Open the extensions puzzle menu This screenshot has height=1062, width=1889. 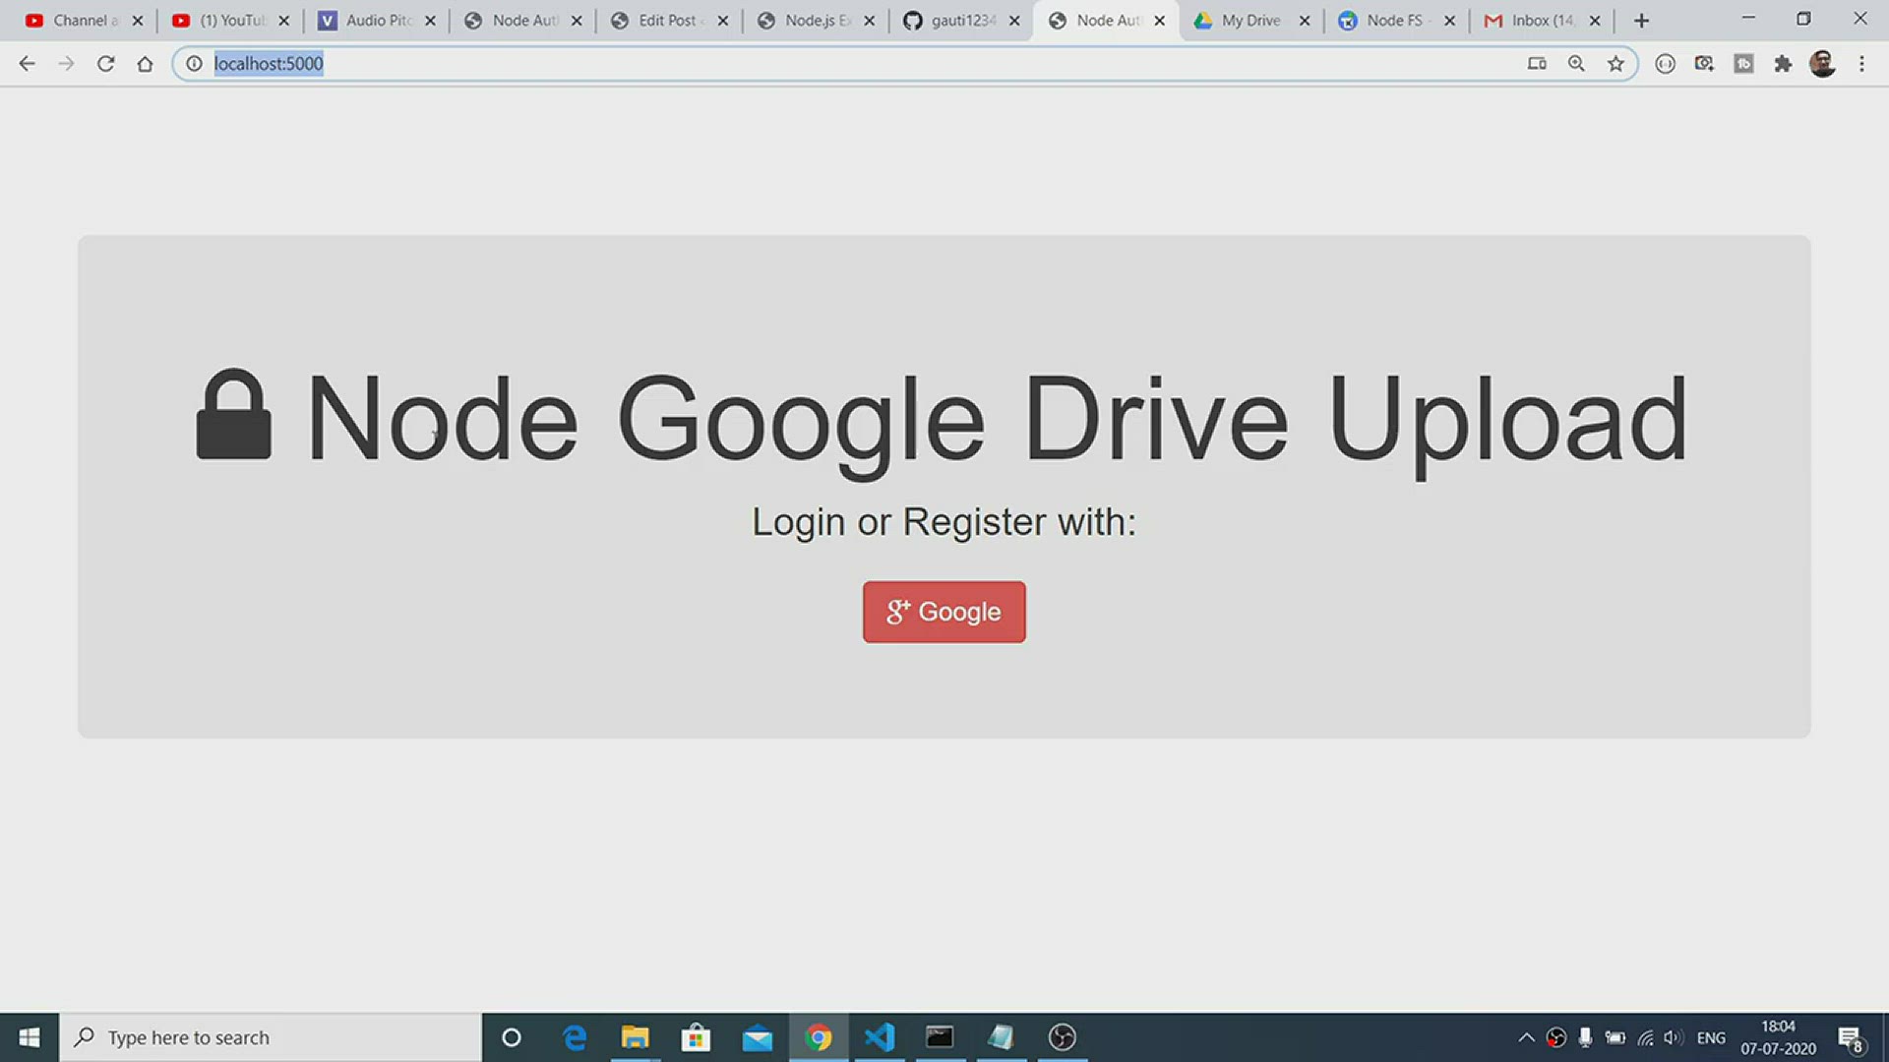[x=1783, y=64]
